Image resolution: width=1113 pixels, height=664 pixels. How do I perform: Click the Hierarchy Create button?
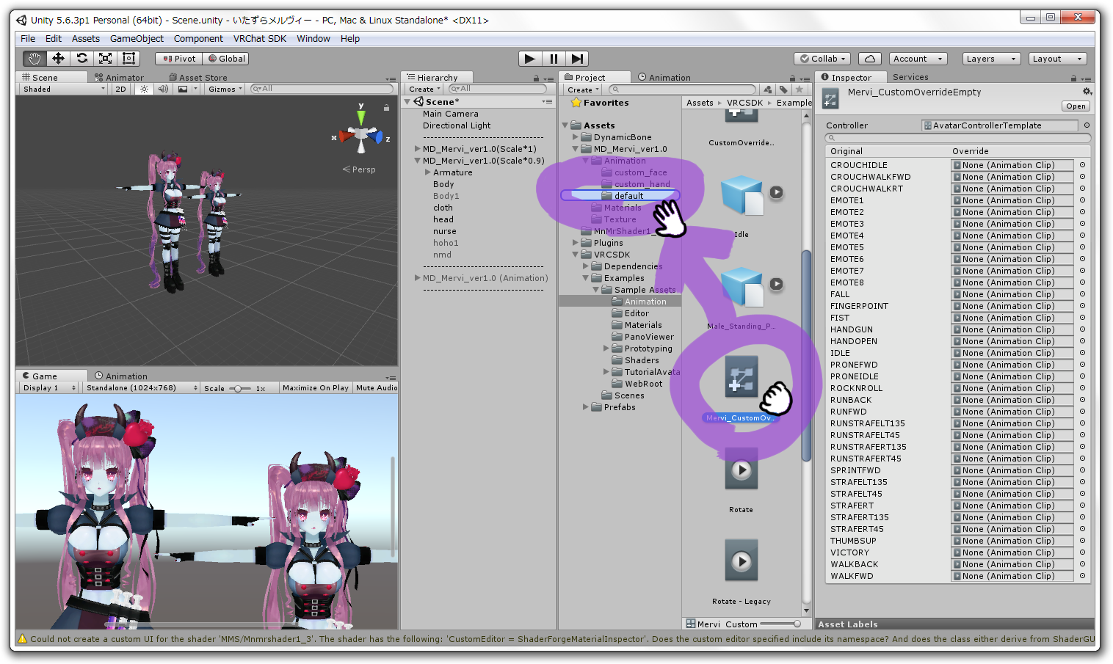pos(424,90)
